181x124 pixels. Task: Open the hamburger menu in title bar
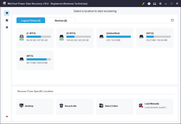[160, 4]
